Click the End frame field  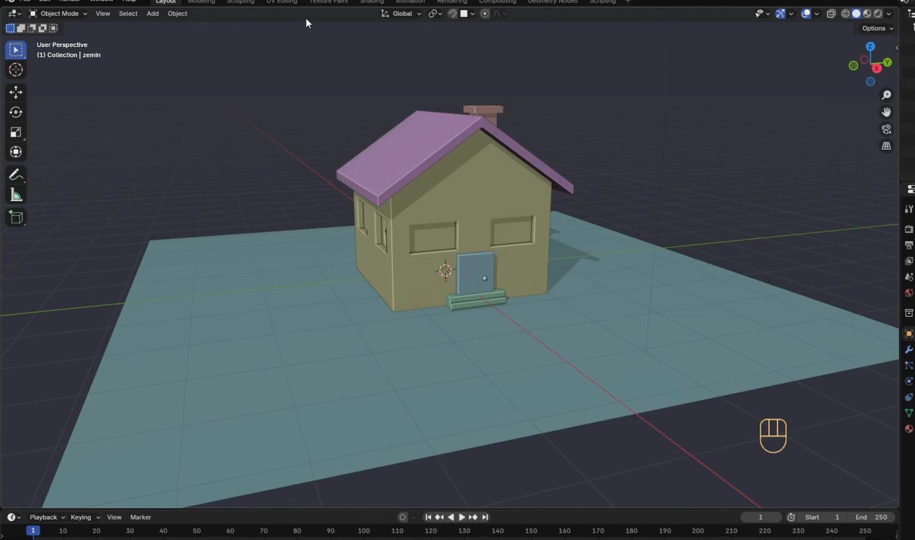point(872,517)
